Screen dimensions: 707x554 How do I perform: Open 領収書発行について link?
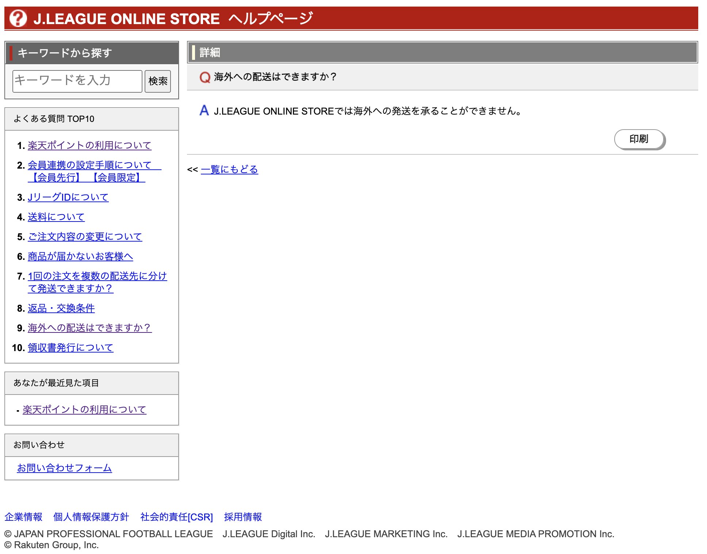tap(70, 347)
